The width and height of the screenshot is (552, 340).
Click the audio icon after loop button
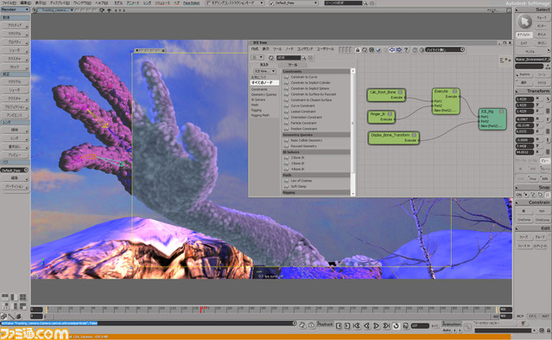coord(405,325)
